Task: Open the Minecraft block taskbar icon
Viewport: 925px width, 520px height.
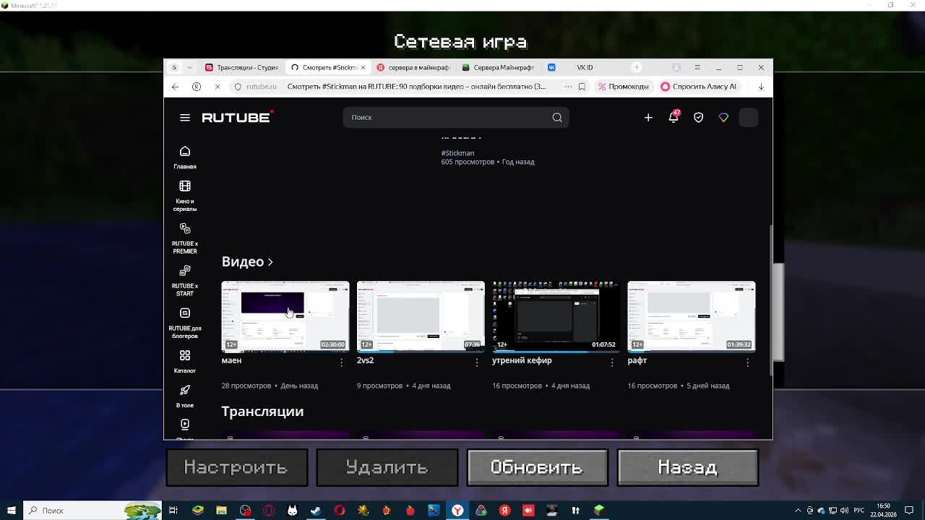Action: 599,511
